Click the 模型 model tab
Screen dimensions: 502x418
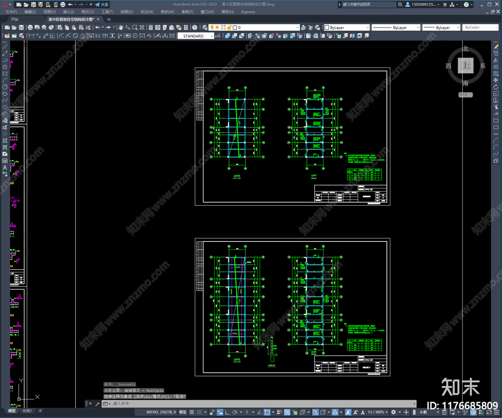12,411
